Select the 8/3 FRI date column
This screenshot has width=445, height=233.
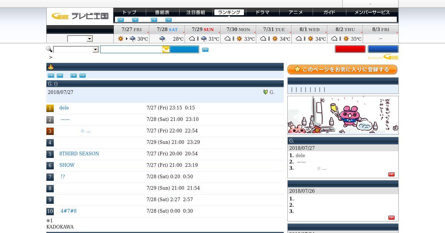380,29
